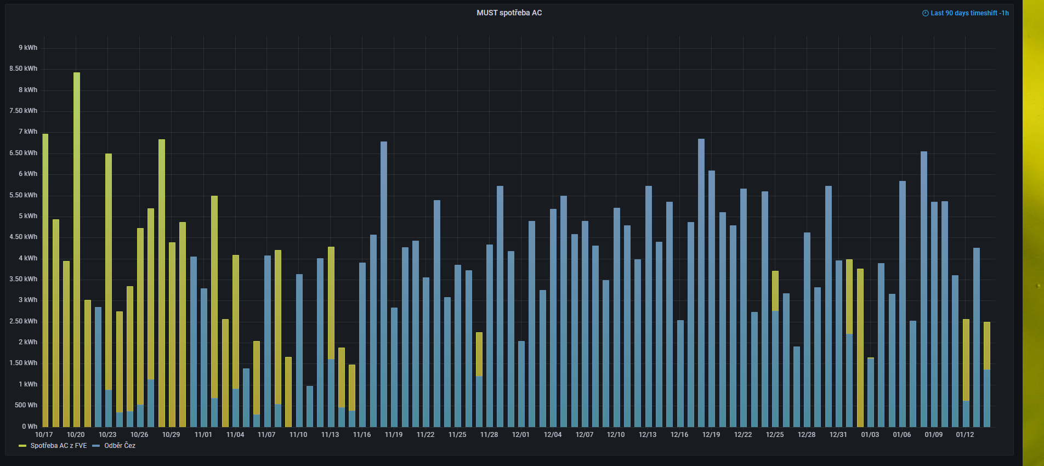Click the clock icon beside Last 90 days

[x=925, y=13]
